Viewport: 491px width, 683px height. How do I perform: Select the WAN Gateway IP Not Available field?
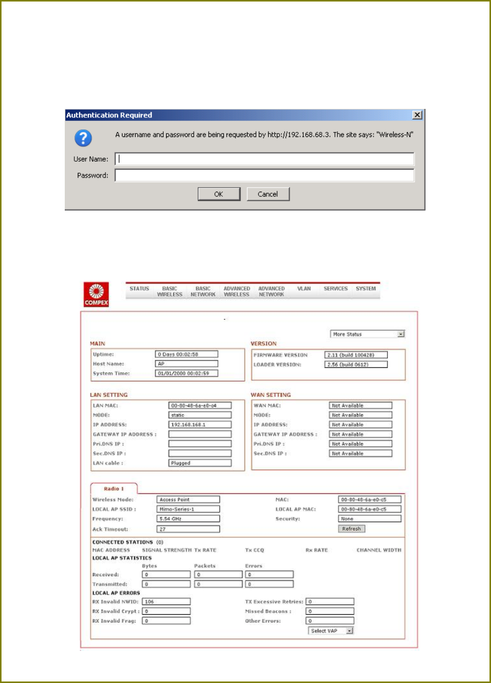(x=360, y=434)
